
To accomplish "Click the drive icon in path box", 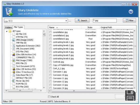I will (x=6, y=21).
